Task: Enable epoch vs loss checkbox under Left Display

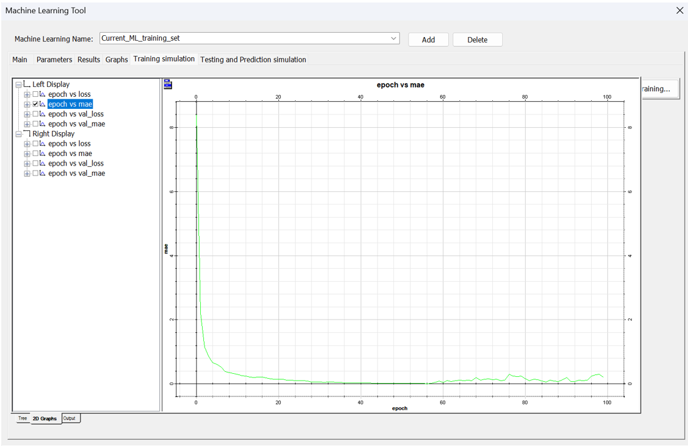Action: pos(35,94)
